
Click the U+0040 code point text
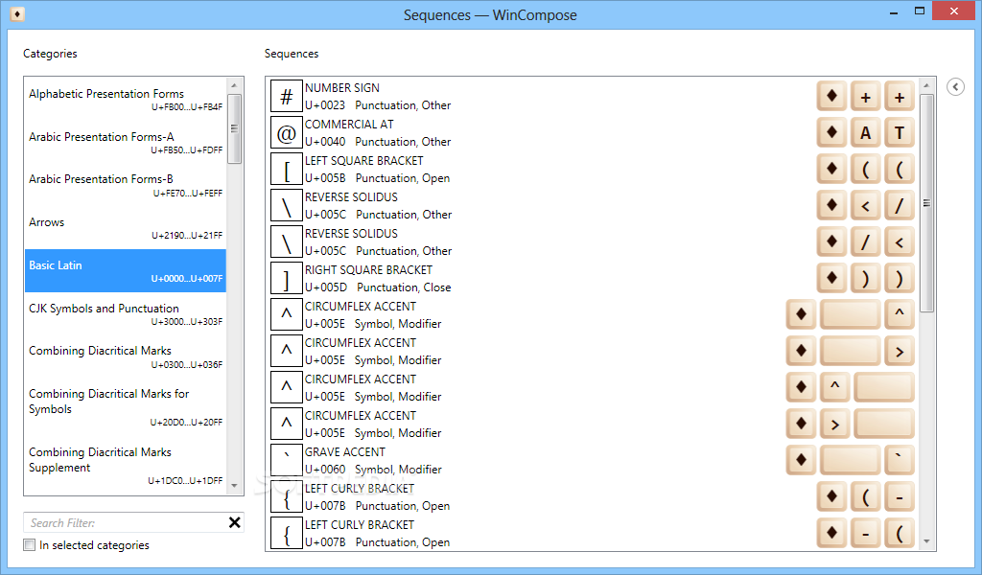pos(325,142)
